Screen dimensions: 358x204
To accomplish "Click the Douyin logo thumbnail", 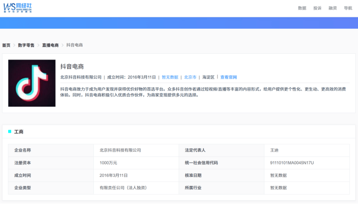I will coord(32,83).
